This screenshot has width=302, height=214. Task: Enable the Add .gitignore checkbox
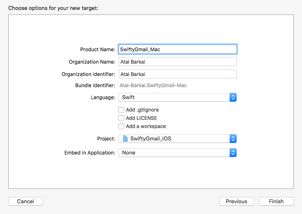click(121, 110)
